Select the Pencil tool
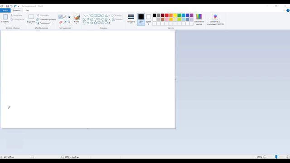The width and height of the screenshot is (290, 163). tap(60, 17)
